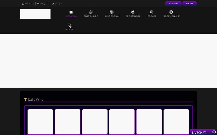Open the Telegram contact link

click(42, 4)
